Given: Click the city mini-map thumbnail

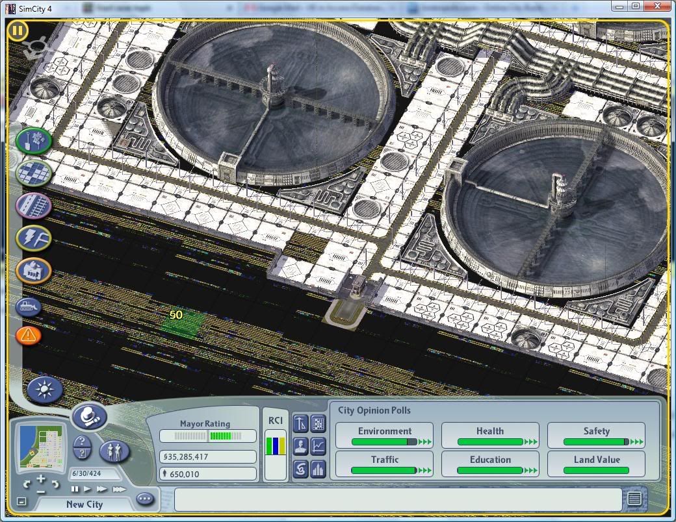Looking at the screenshot, I should (x=41, y=447).
